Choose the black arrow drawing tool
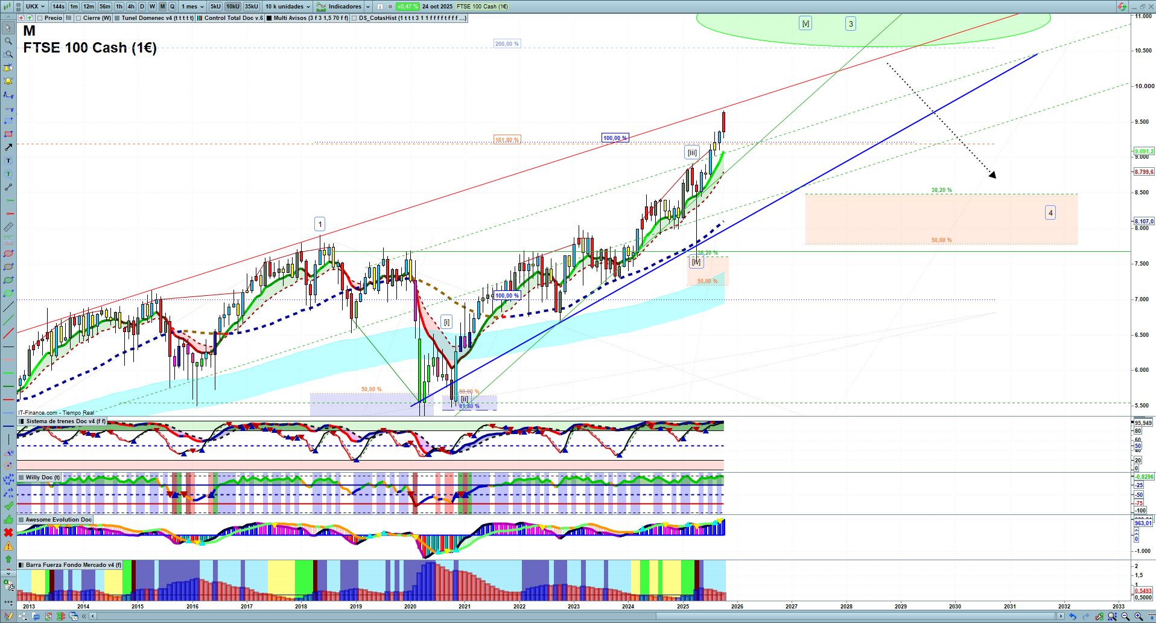The width and height of the screenshot is (1156, 623). click(8, 147)
